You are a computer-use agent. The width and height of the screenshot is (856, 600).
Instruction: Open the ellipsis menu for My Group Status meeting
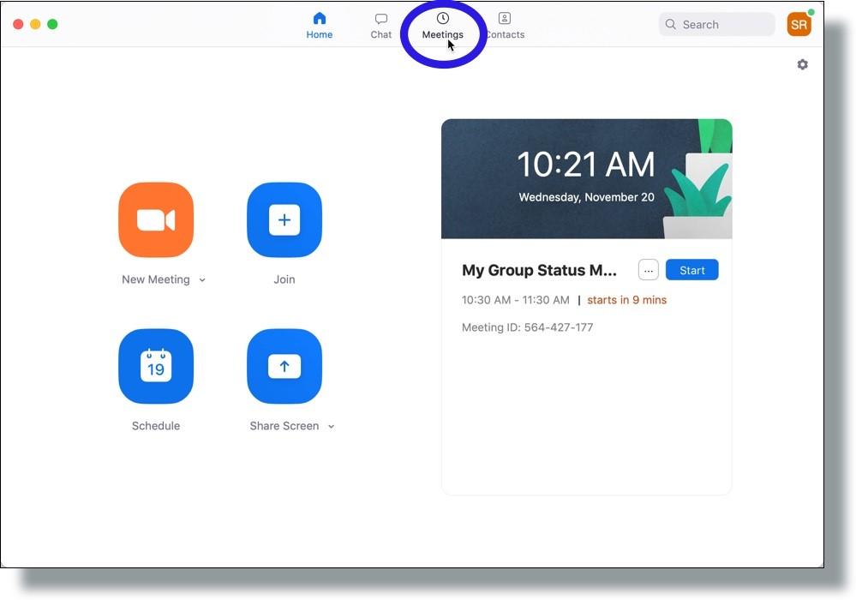[x=648, y=270]
